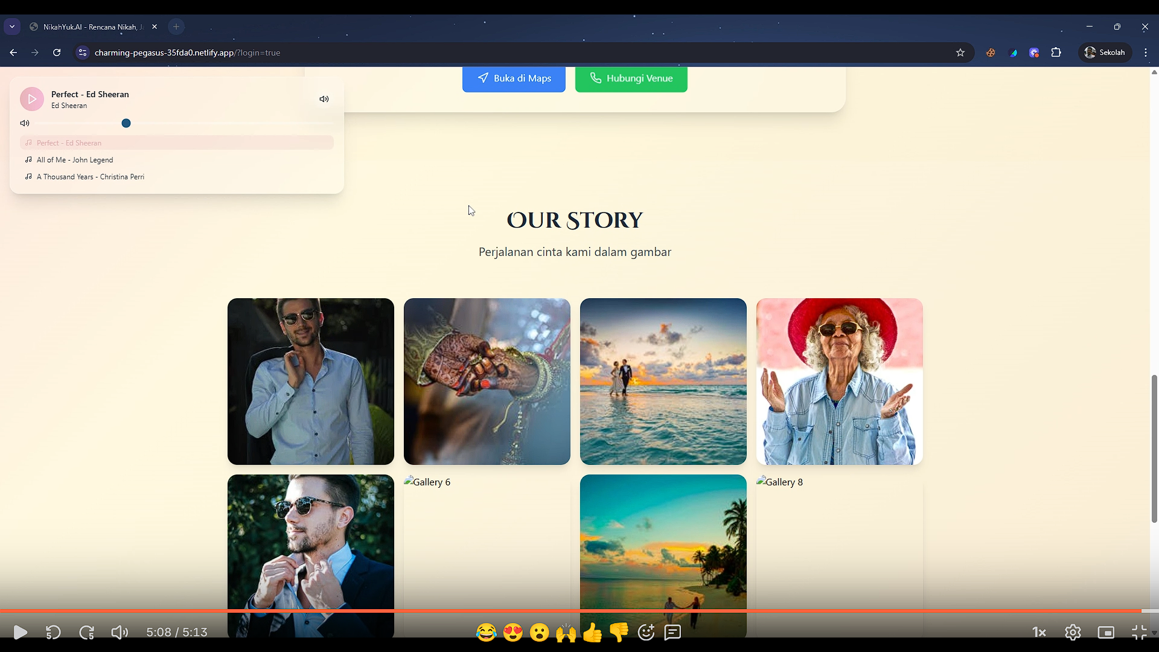Click the Hubungi Venue button

[x=631, y=78]
